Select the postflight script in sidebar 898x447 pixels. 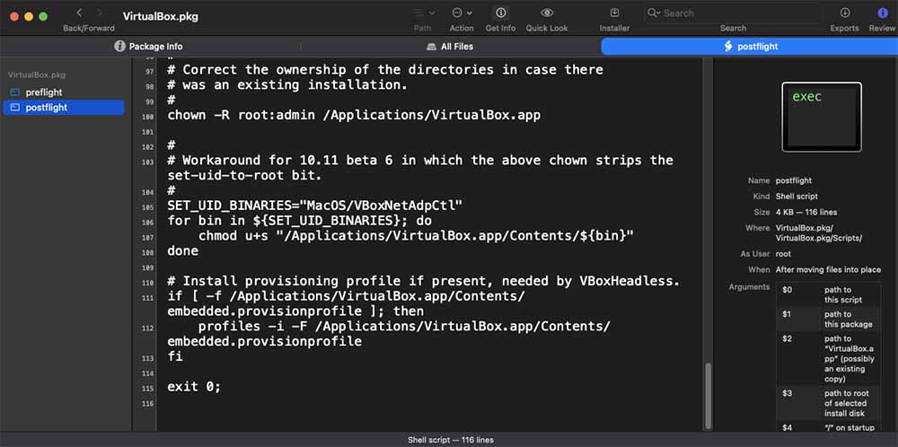click(x=46, y=108)
